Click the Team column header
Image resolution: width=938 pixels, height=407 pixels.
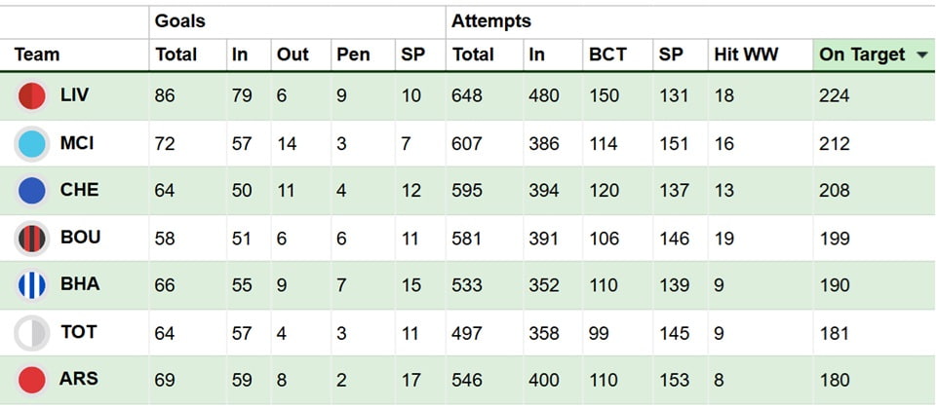coord(37,55)
